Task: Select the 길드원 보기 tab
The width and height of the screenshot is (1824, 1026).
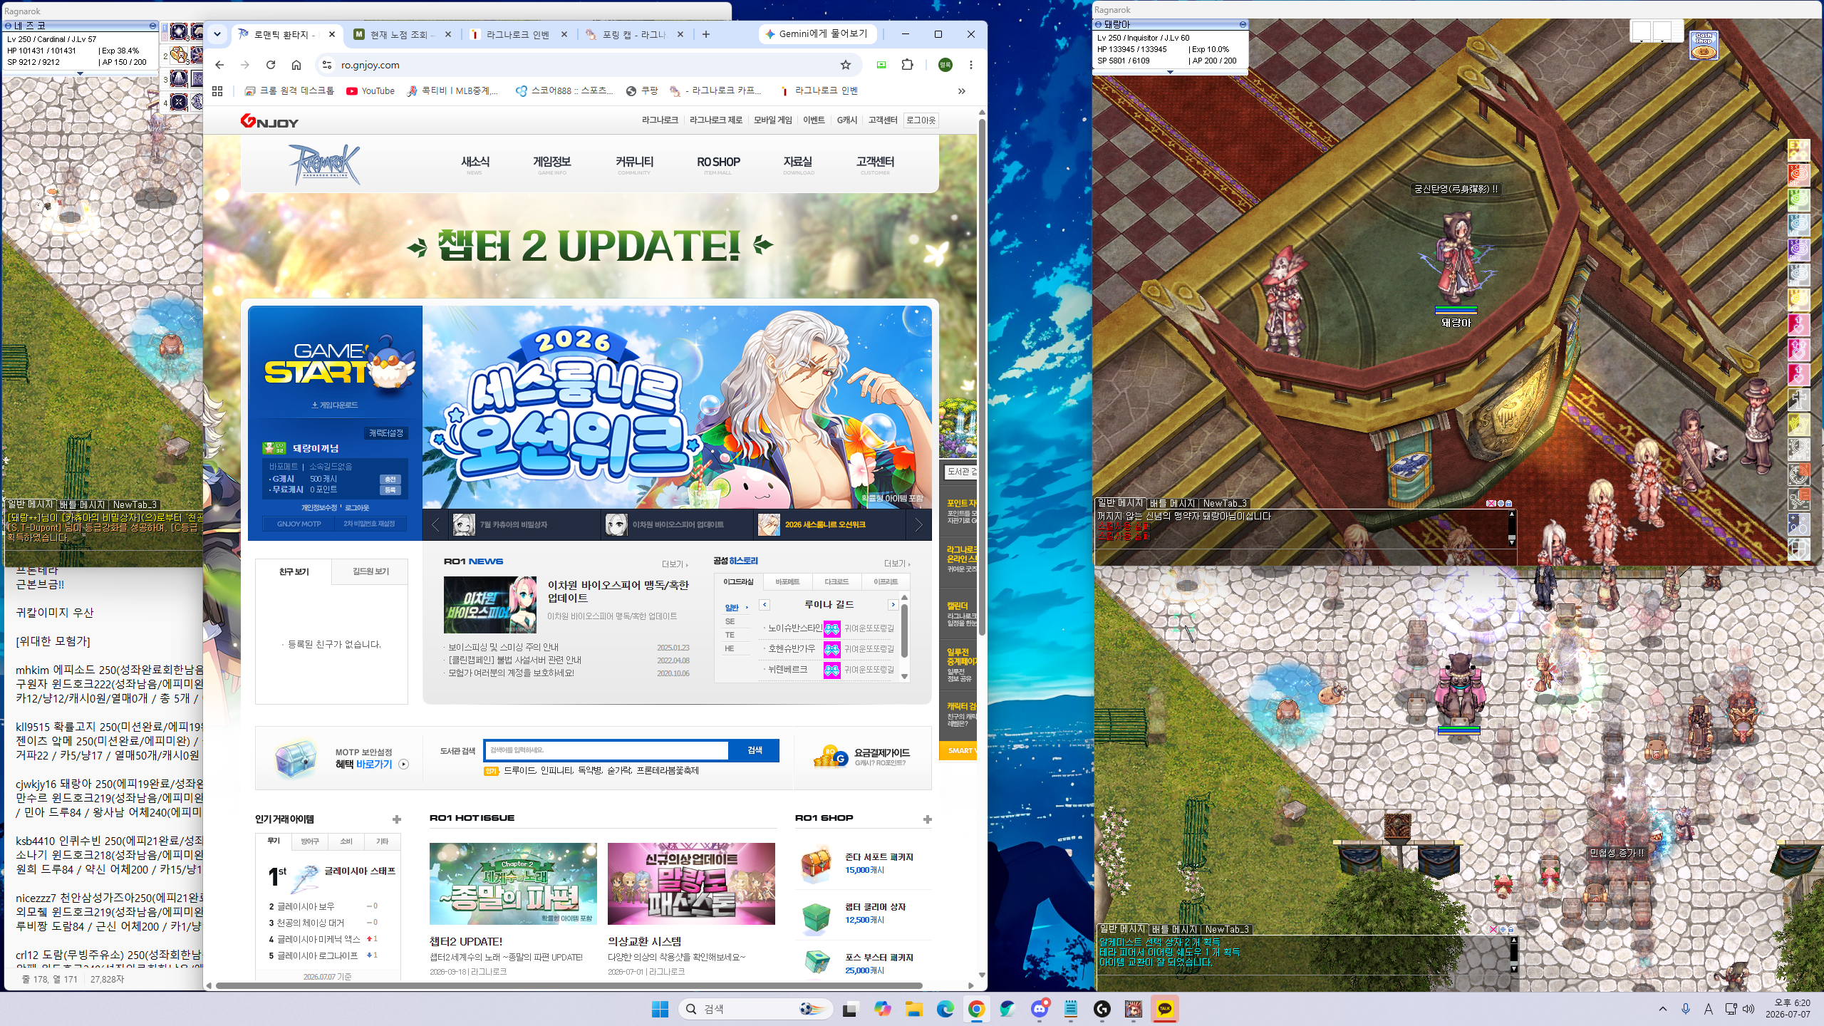Action: (x=370, y=571)
